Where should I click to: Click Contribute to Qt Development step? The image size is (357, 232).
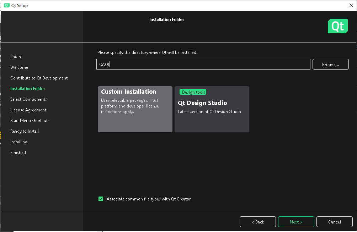click(x=39, y=78)
